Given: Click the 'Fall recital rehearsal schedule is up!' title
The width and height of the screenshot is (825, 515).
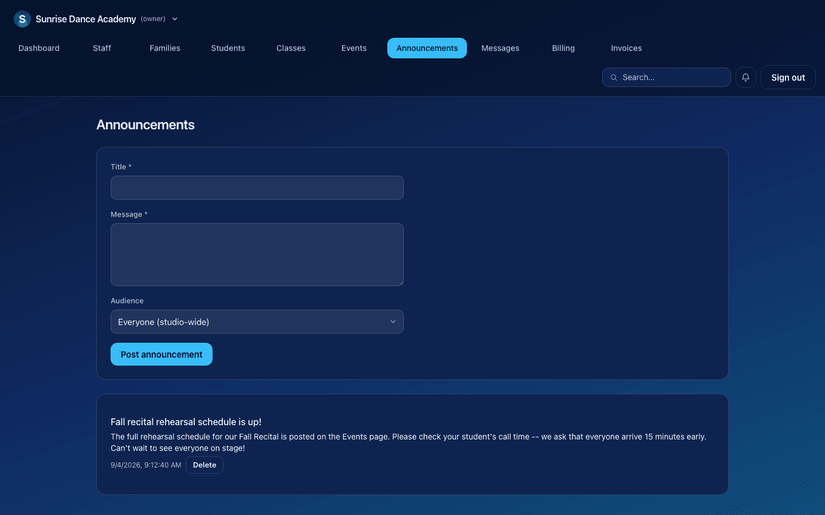Looking at the screenshot, I should click(186, 422).
